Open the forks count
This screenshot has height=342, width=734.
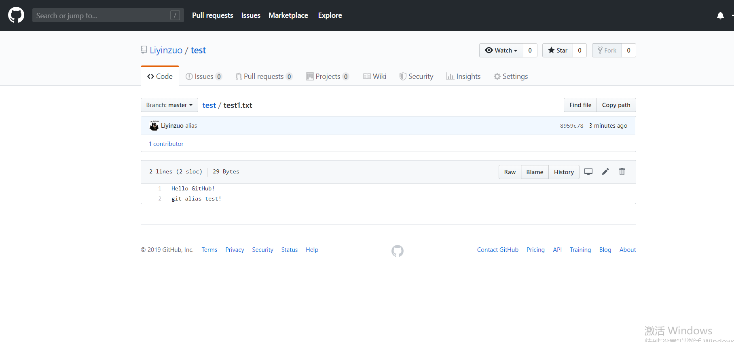click(628, 51)
